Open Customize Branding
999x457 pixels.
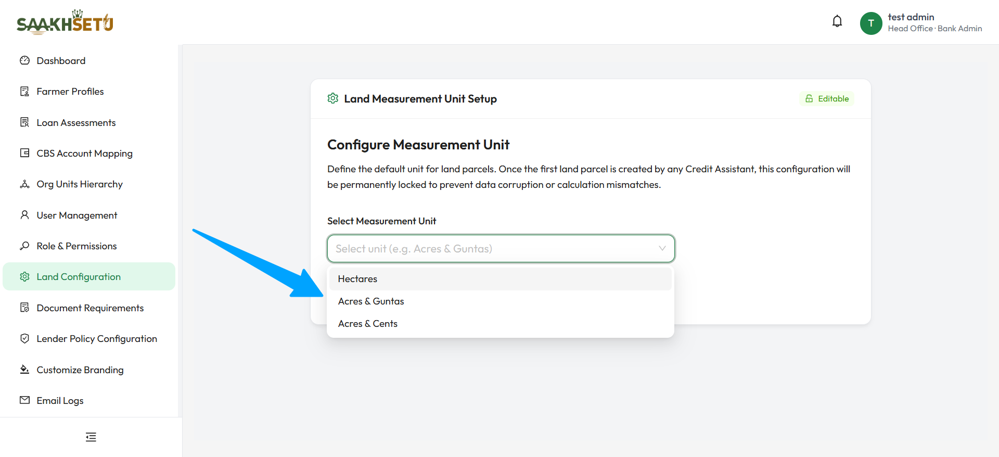point(89,370)
